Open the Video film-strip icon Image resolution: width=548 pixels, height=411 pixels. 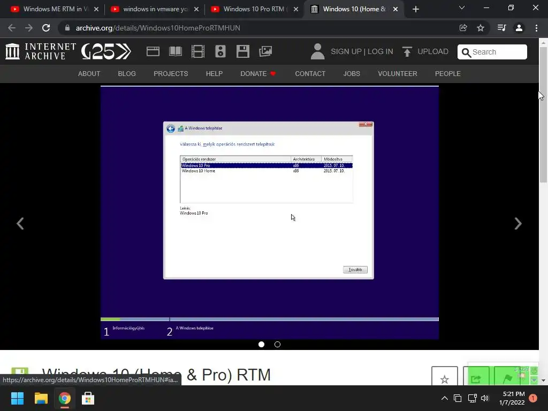(198, 51)
